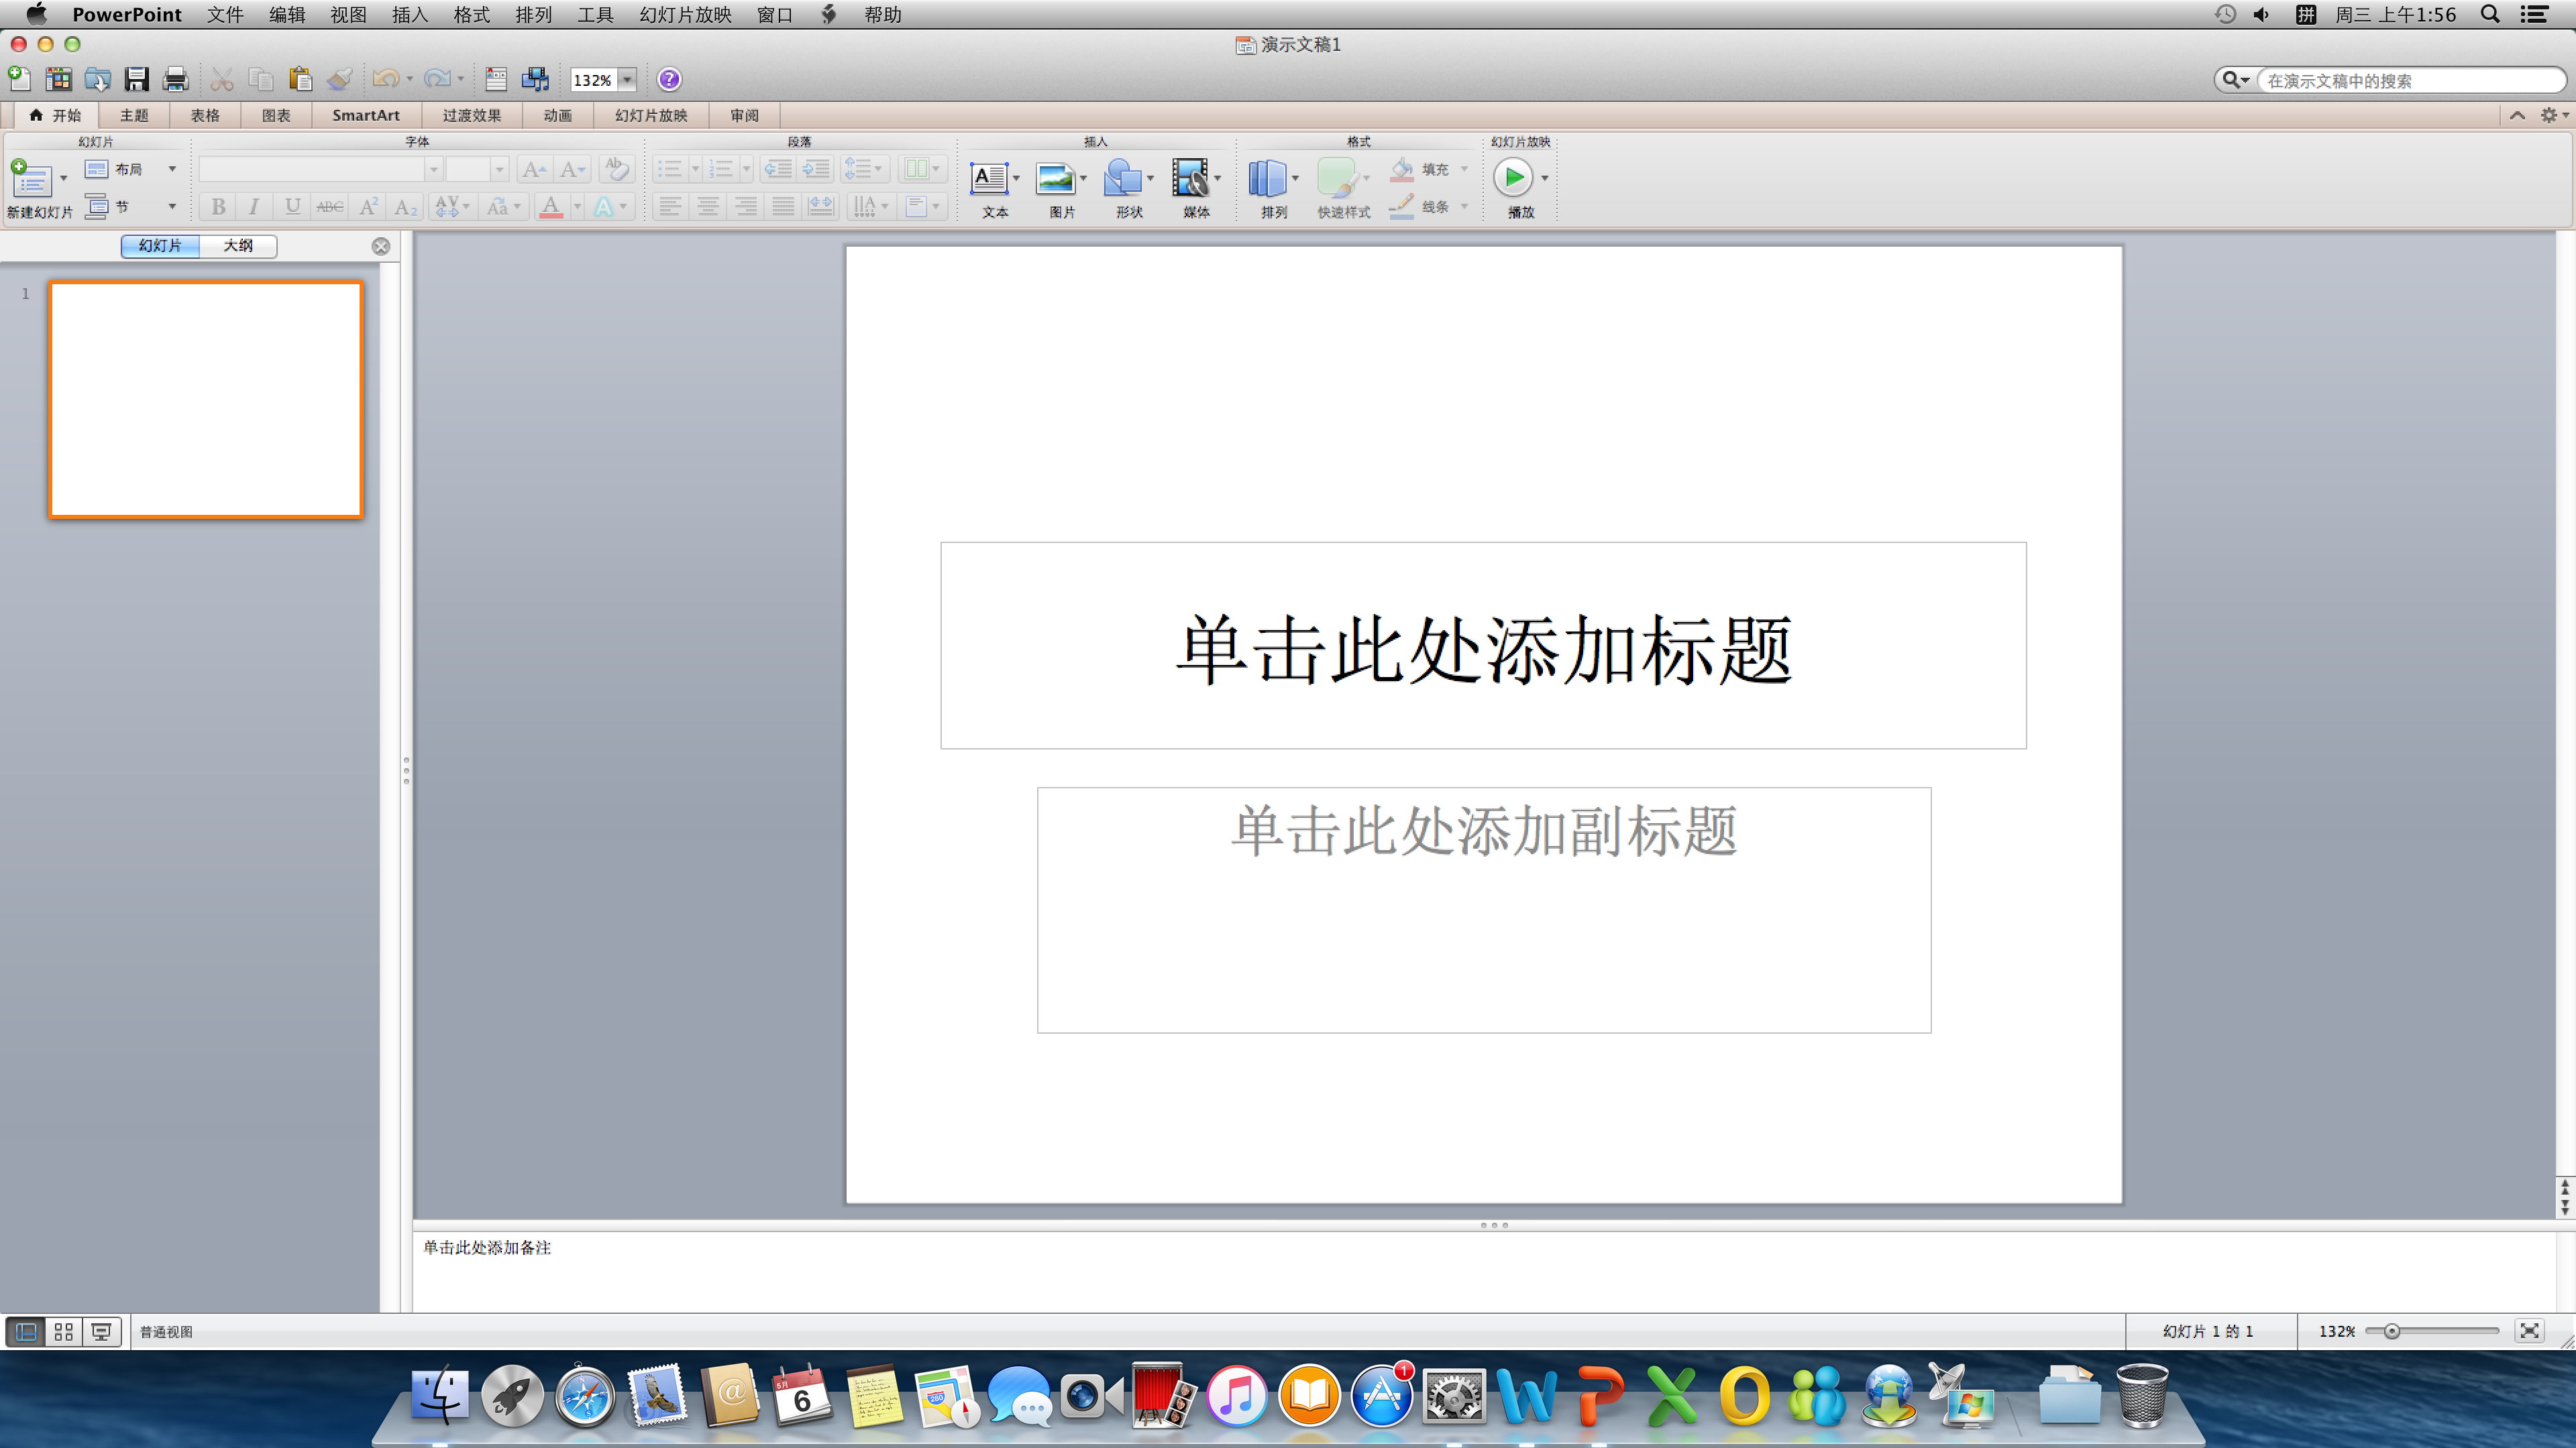Click the 媒体 media icon
2576x1448 pixels.
[x=1190, y=179]
